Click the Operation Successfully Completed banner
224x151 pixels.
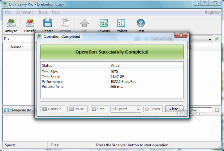pyautogui.click(x=112, y=52)
